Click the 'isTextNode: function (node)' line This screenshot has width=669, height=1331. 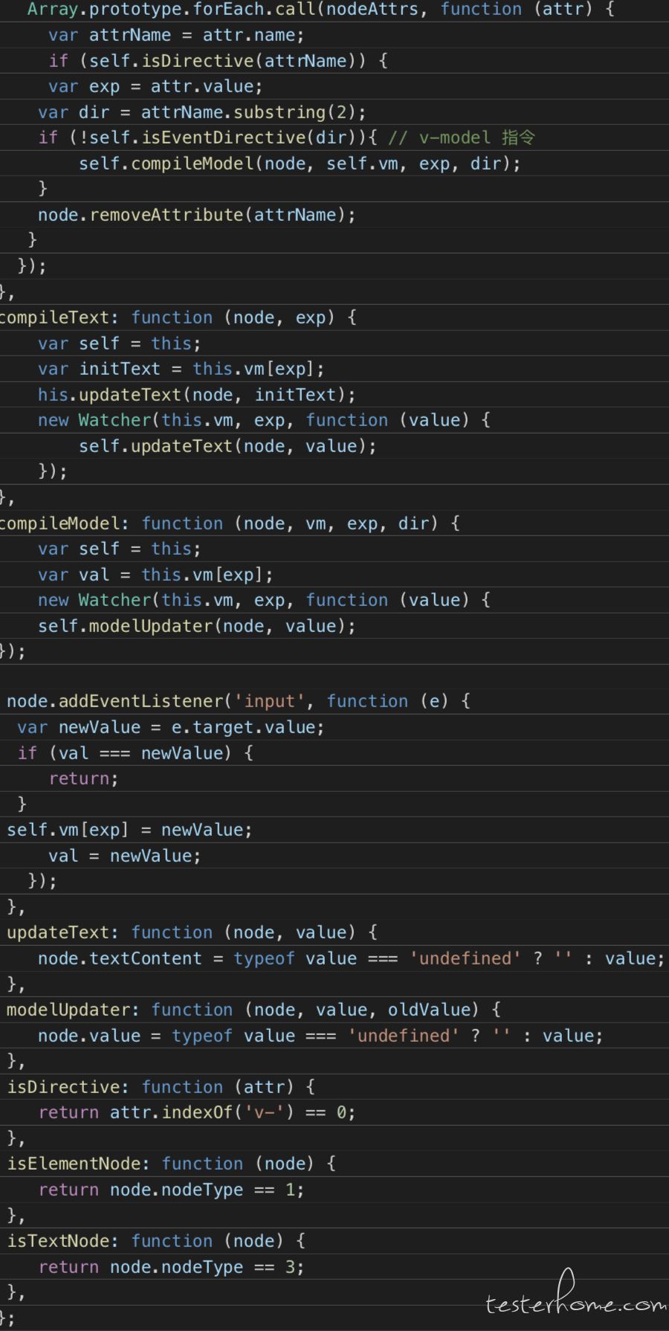pyautogui.click(x=156, y=1241)
